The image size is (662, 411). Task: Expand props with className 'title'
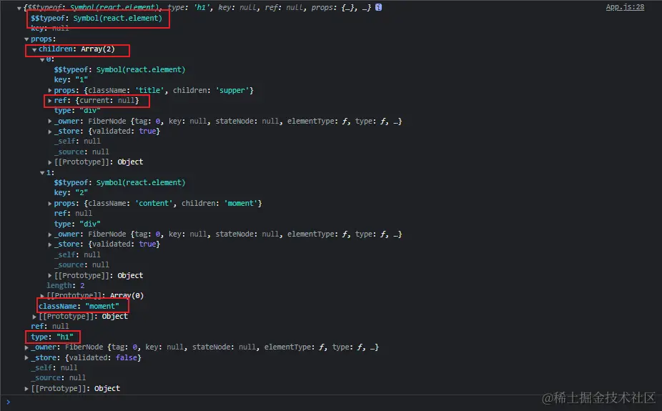pos(50,90)
